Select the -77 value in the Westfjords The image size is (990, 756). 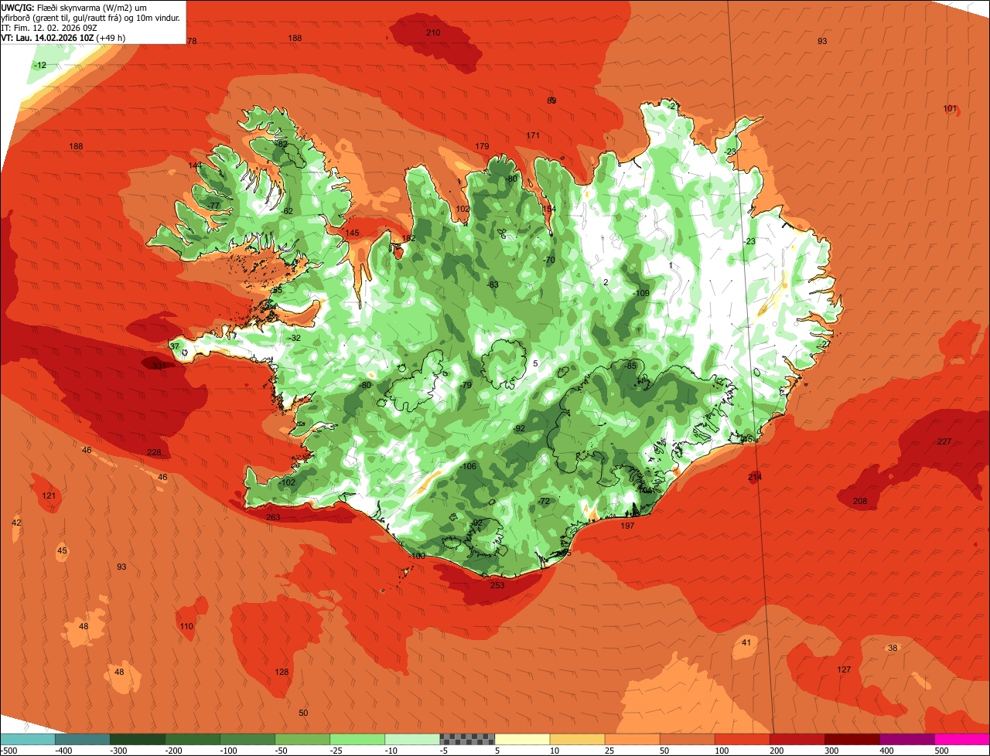tap(214, 205)
